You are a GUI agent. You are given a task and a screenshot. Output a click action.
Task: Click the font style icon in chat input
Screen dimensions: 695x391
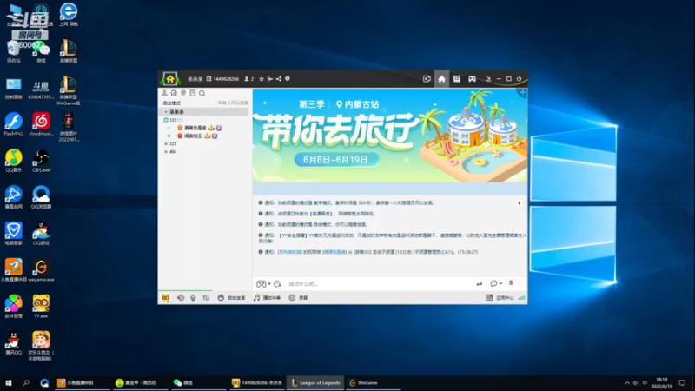click(x=277, y=284)
